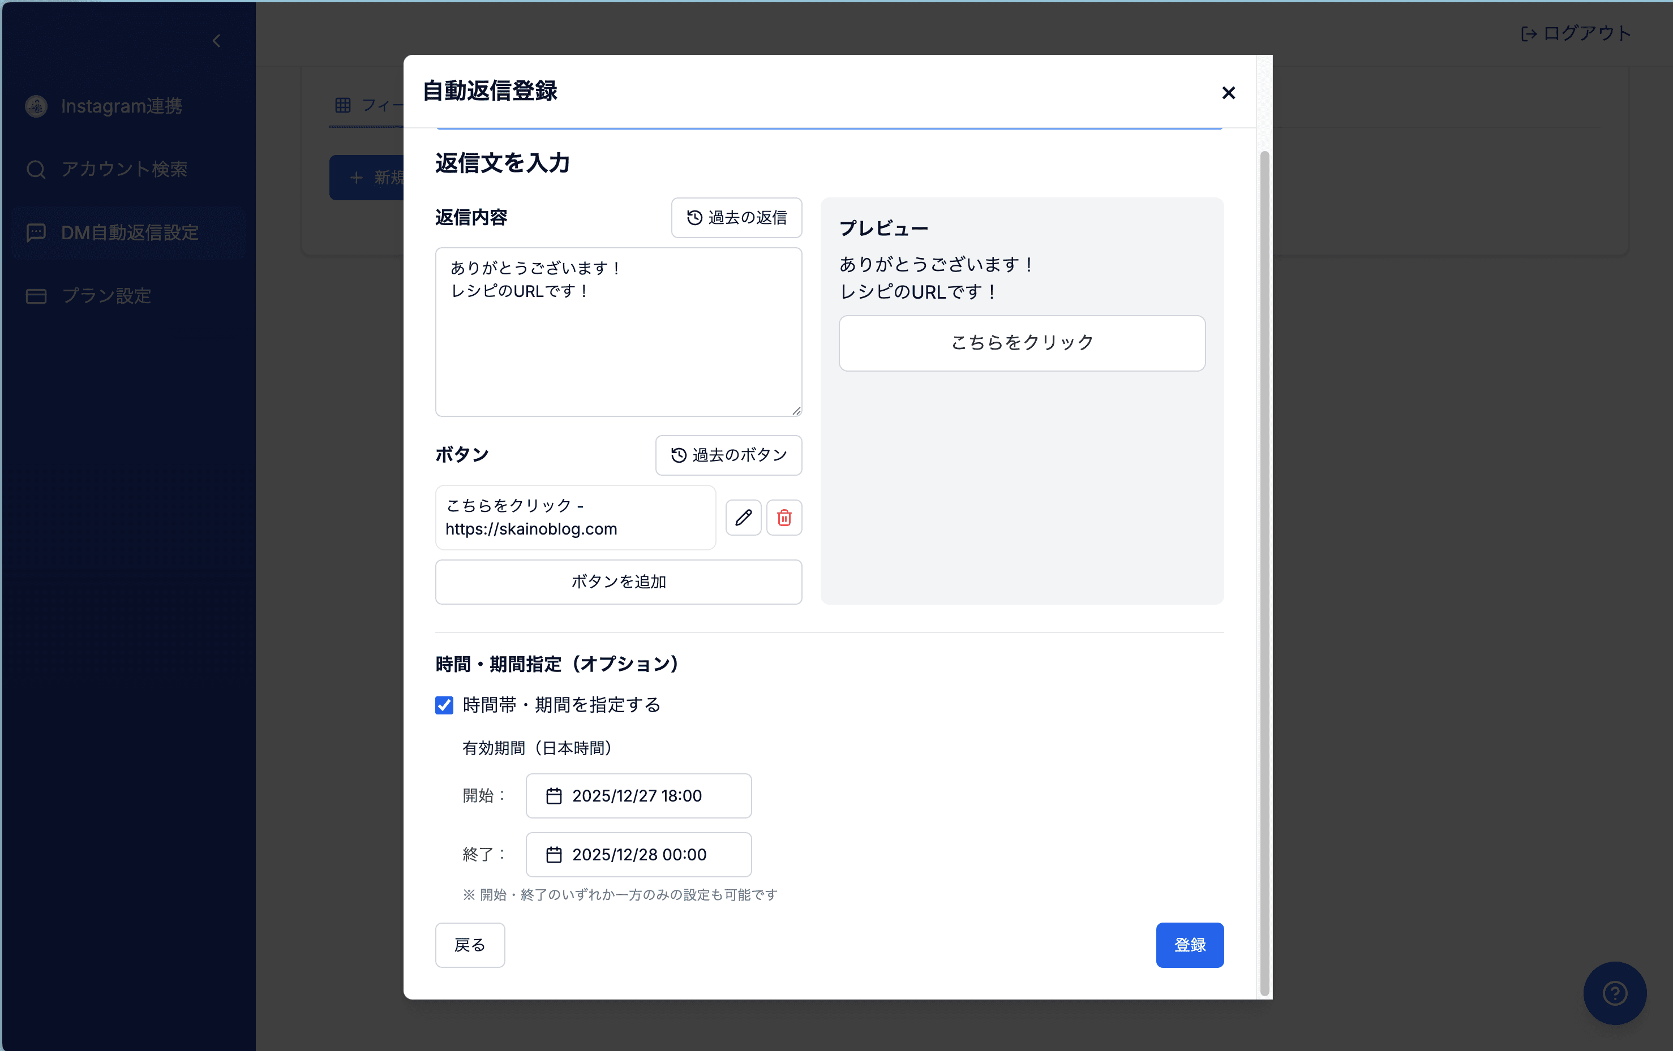Collapse the sidebar with the chevron arrow
The height and width of the screenshot is (1051, 1673).
[x=216, y=40]
